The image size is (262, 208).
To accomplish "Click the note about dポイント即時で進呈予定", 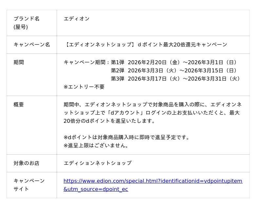I will coord(127,137).
